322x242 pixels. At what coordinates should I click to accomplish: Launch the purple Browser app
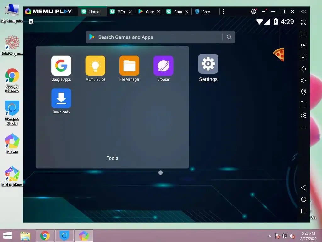164,66
